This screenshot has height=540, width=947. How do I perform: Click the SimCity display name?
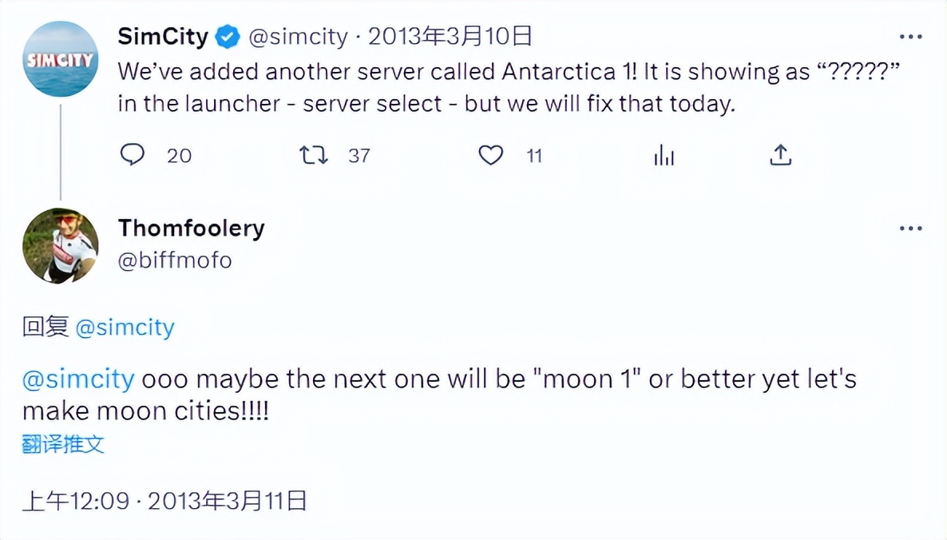point(163,37)
